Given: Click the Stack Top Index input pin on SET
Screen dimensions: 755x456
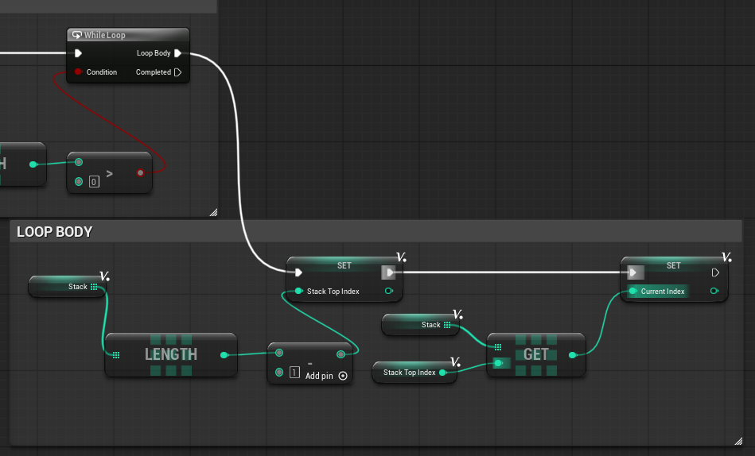Looking at the screenshot, I should tap(298, 291).
